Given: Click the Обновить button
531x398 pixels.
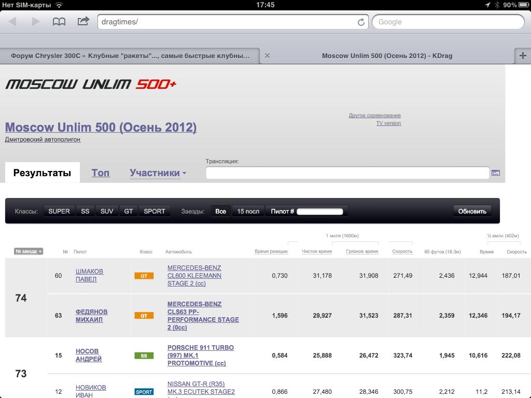Looking at the screenshot, I should 472,211.
